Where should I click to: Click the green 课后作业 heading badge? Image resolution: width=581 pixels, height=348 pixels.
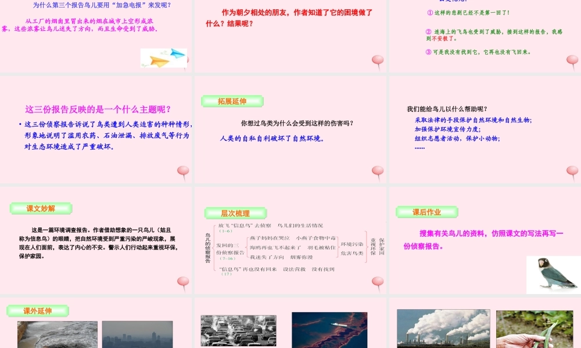click(x=427, y=212)
